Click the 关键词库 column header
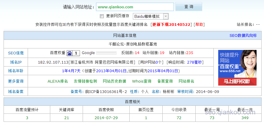This screenshot has height=123, width=264. (67, 110)
